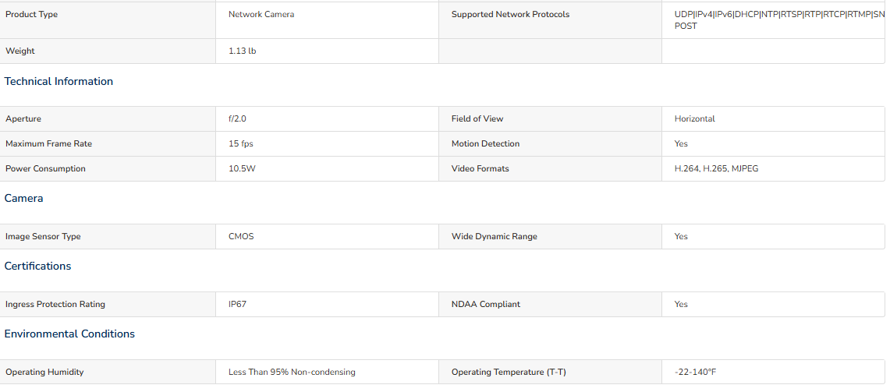Select the Operating Temperature -22-140°F value
Viewport: 890px width, 392px height.
click(695, 373)
